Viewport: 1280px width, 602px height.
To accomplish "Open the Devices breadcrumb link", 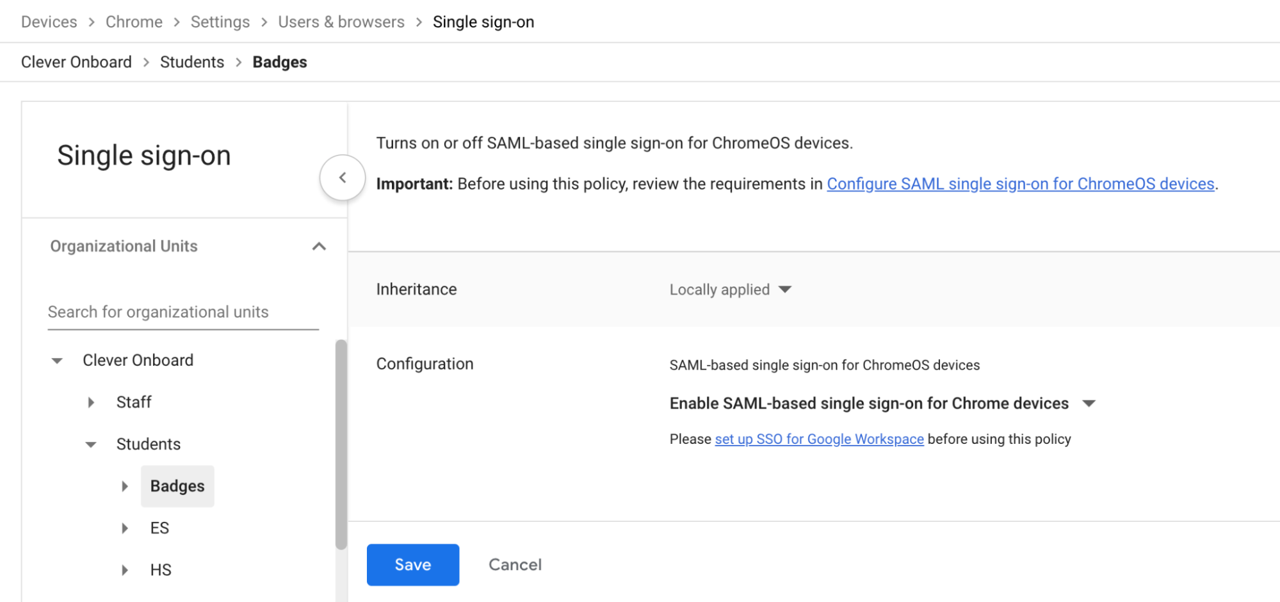I will pos(49,21).
